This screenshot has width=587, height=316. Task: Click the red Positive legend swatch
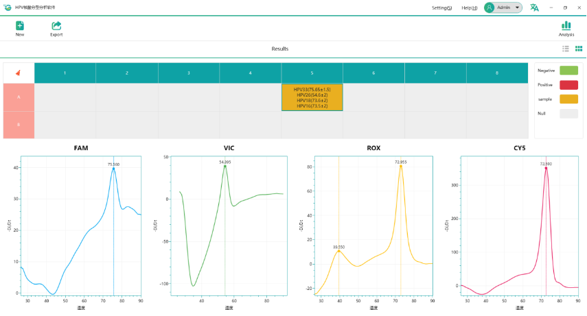point(568,84)
